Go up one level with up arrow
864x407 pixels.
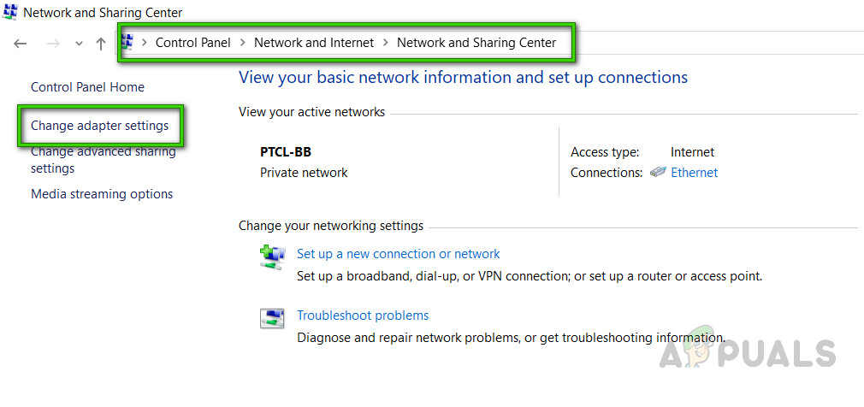click(x=101, y=44)
